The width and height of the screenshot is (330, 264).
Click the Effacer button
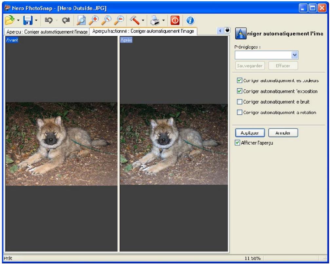[x=283, y=66]
